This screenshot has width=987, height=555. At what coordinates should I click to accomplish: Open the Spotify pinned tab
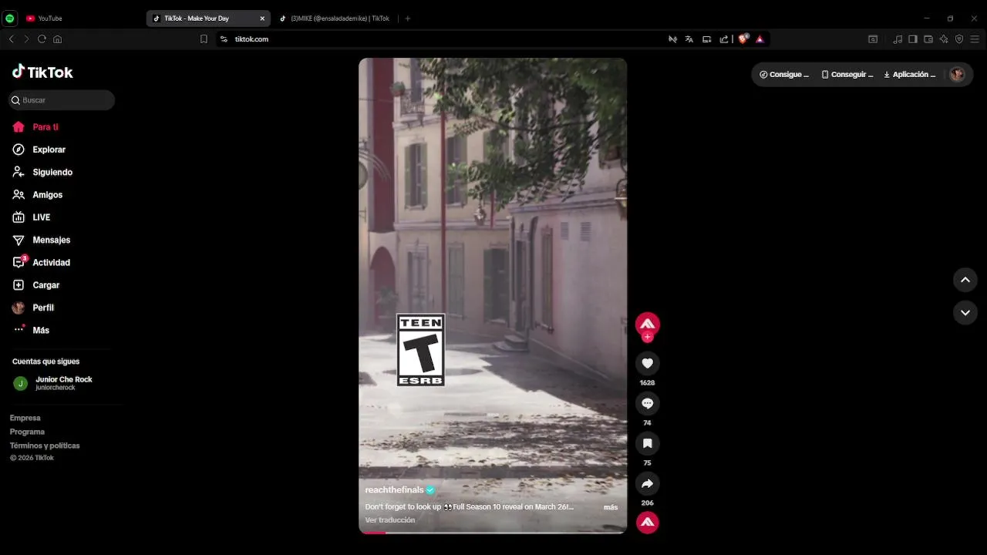coord(9,18)
